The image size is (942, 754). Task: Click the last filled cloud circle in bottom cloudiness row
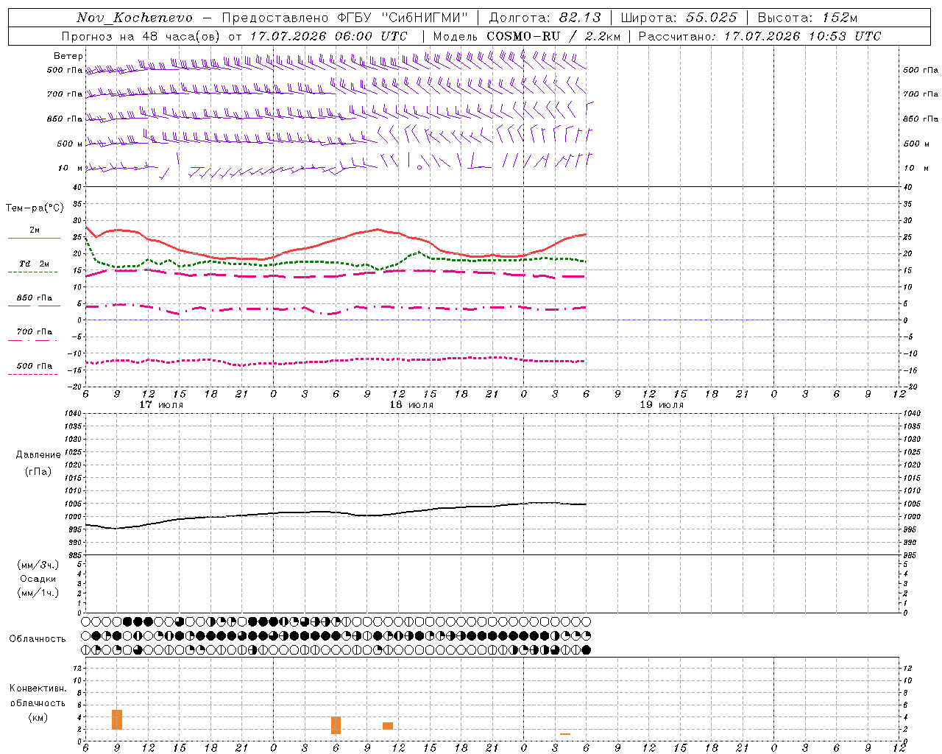pyautogui.click(x=586, y=650)
